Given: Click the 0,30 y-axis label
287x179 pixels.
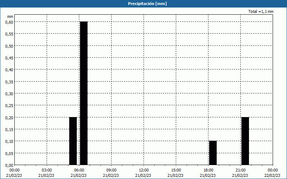Looking at the screenshot, I should tap(9, 93).
